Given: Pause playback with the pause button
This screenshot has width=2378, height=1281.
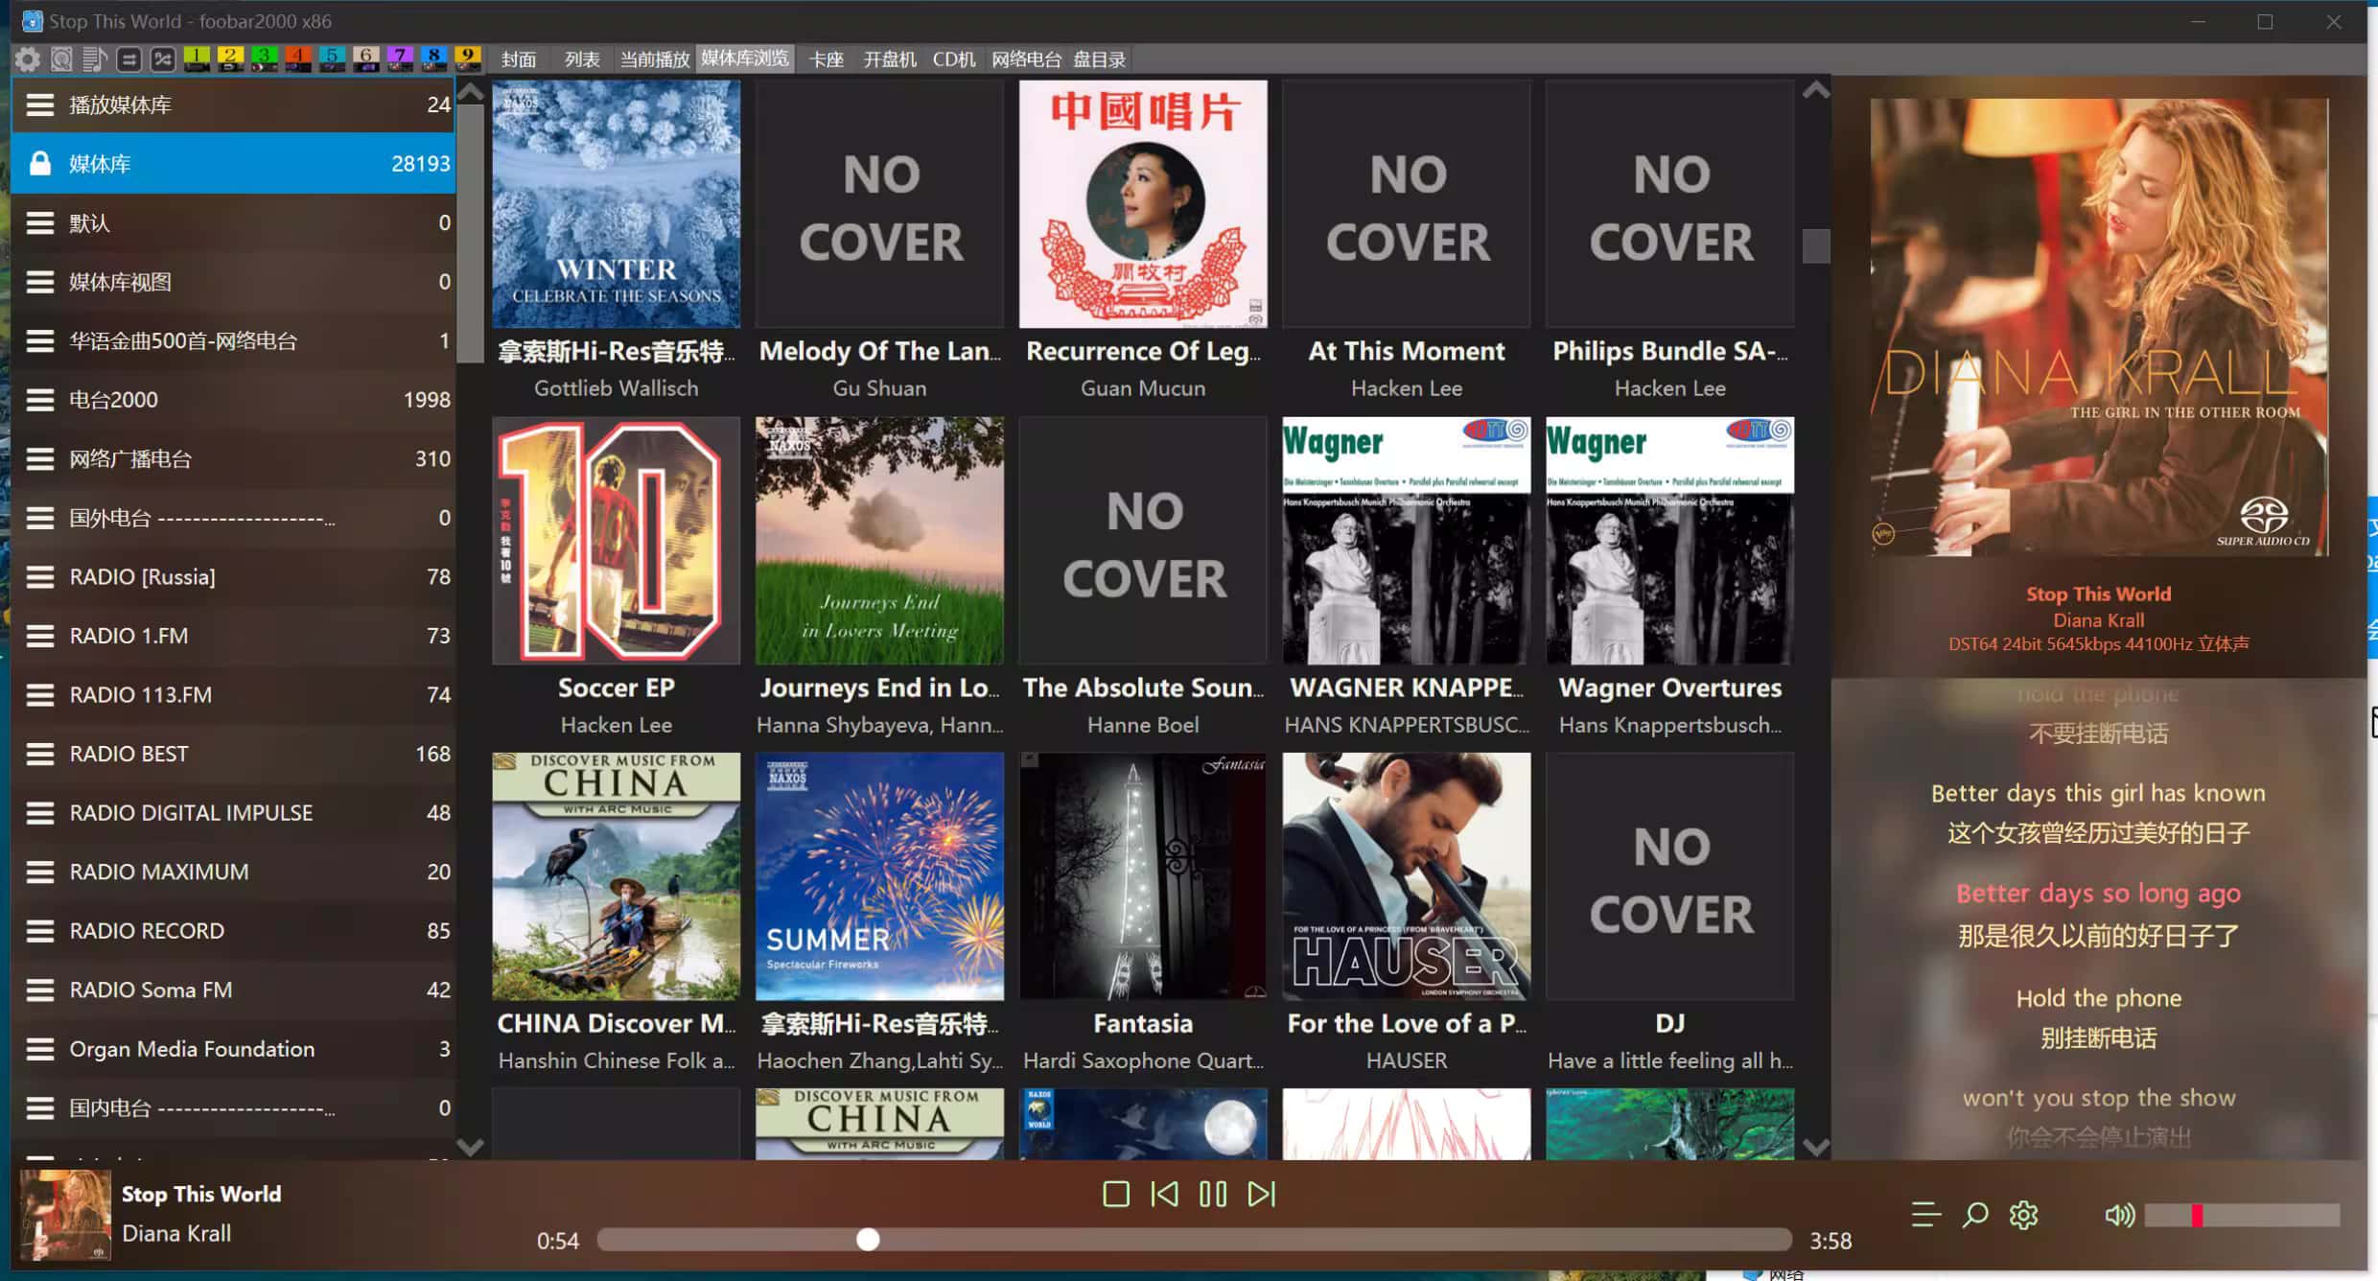Looking at the screenshot, I should (x=1212, y=1195).
